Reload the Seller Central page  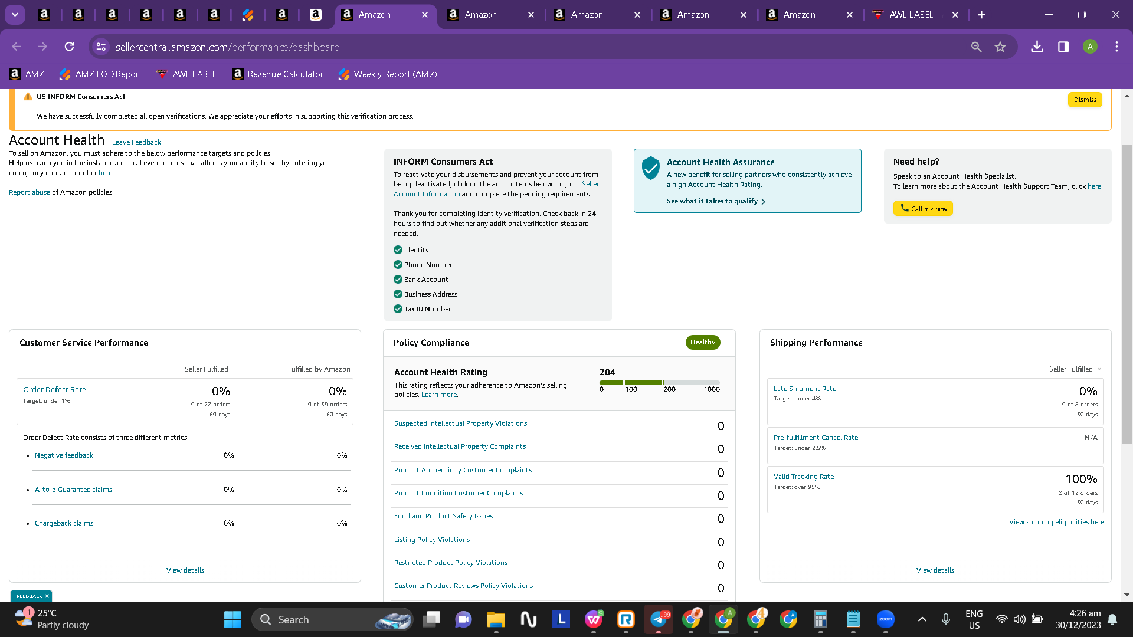click(x=70, y=47)
